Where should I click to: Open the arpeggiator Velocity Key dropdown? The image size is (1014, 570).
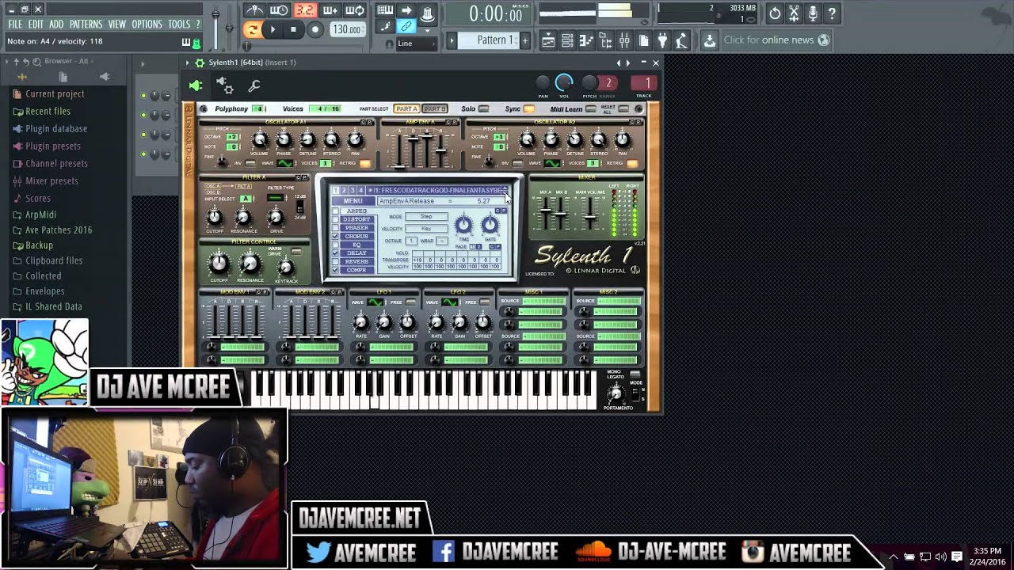[x=427, y=229]
